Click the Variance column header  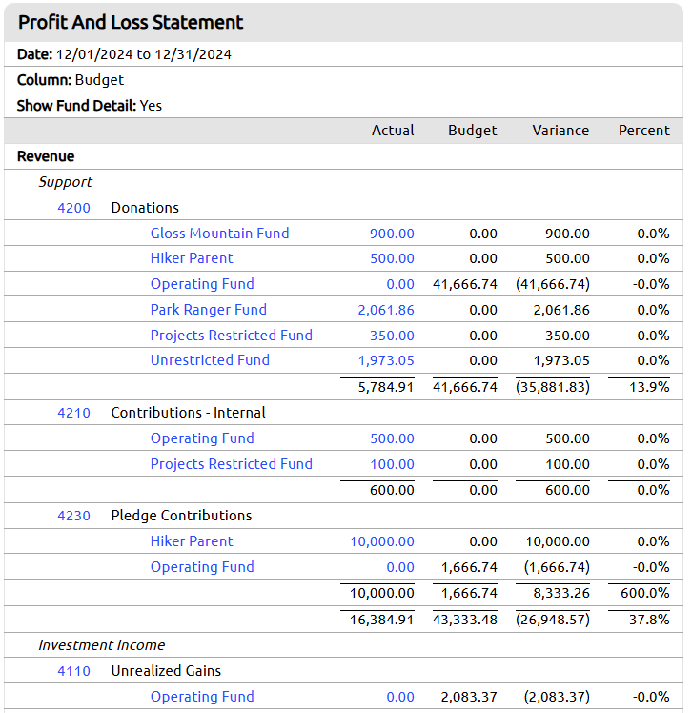click(560, 131)
